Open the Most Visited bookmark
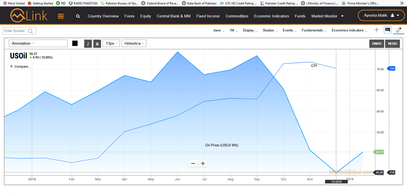 click(x=14, y=3)
